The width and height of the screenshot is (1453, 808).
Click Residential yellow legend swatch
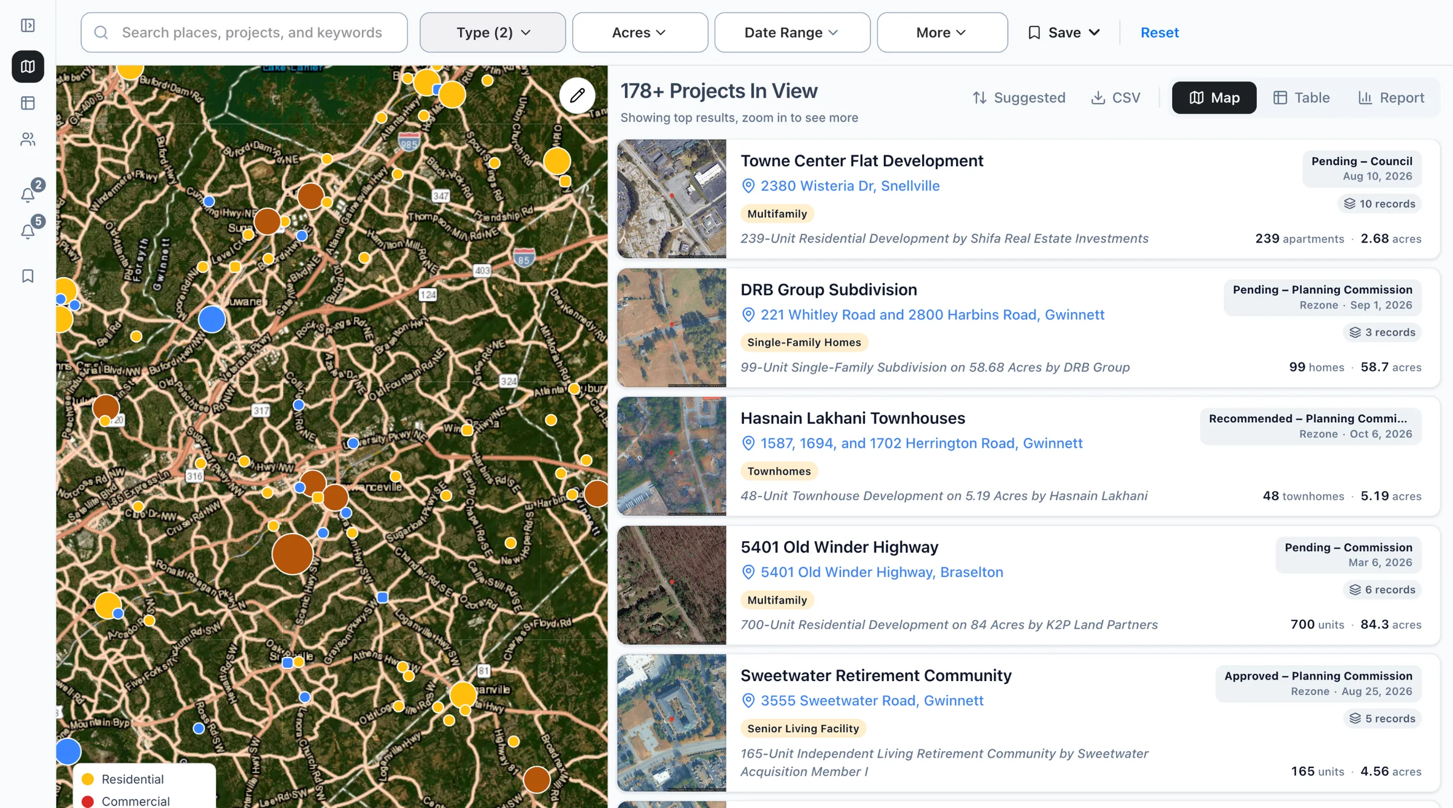point(88,779)
